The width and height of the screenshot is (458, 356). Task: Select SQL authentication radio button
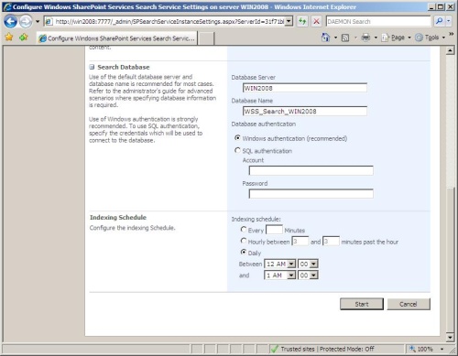click(237, 150)
